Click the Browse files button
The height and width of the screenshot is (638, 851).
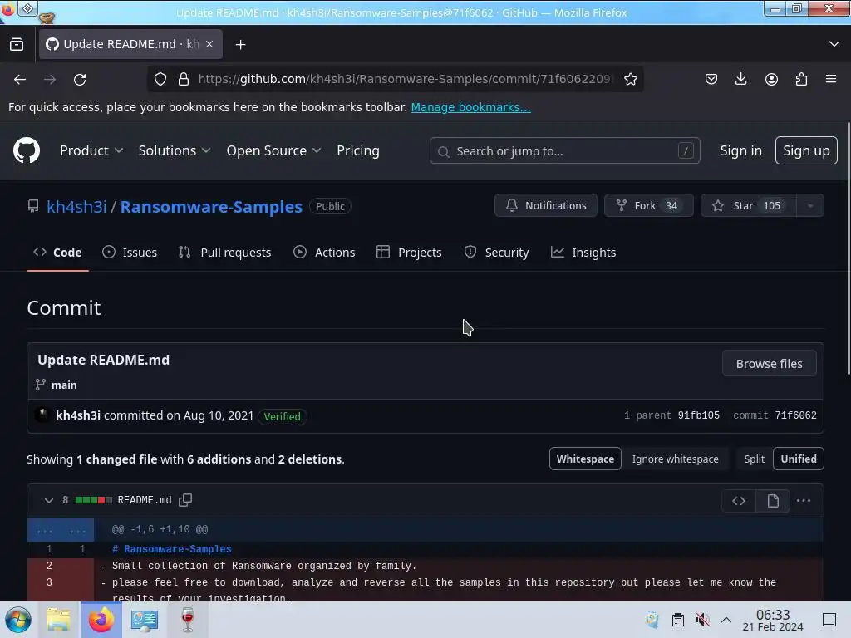click(x=769, y=364)
